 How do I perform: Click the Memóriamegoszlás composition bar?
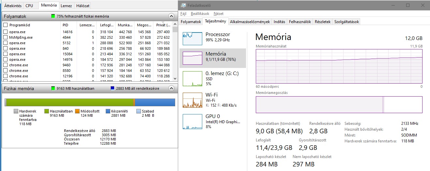click(x=339, y=104)
